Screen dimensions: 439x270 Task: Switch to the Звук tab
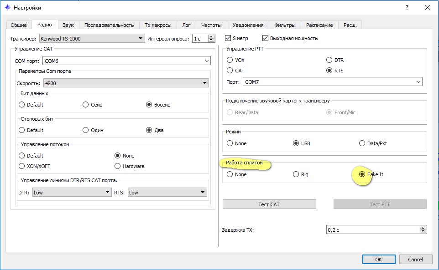point(68,25)
